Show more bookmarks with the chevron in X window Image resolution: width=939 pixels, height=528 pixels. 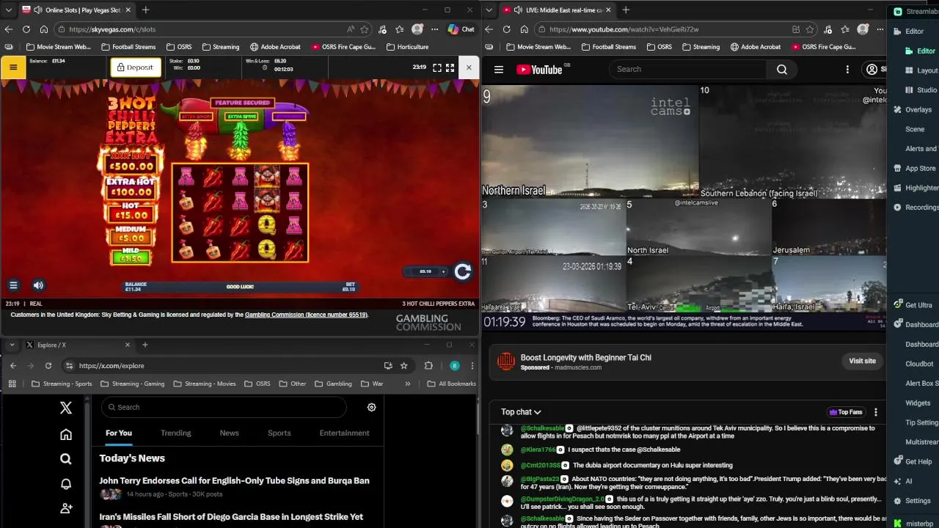[x=408, y=384]
